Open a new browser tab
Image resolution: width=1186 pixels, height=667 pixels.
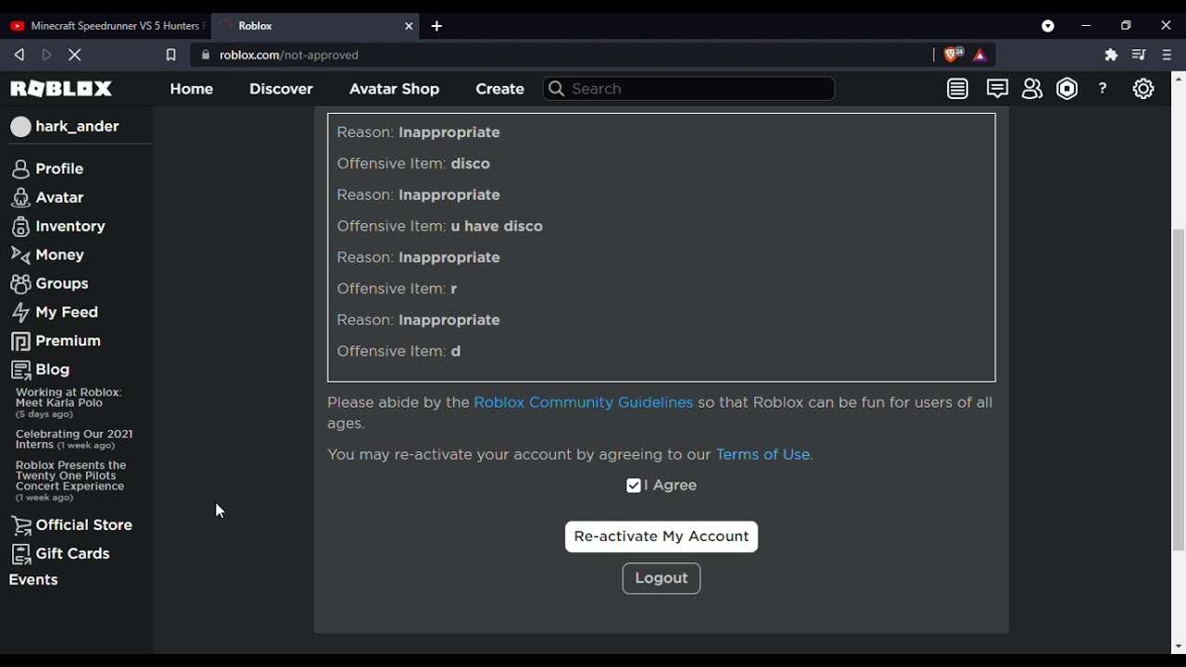437,26
